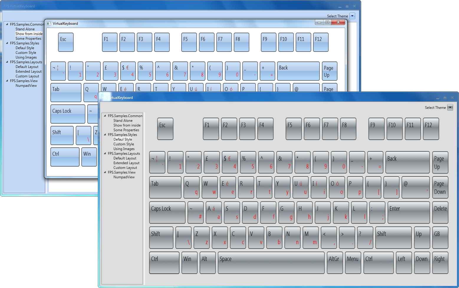Open the Select Theme dropdown in front window
The height and width of the screenshot is (288, 459).
[450, 107]
